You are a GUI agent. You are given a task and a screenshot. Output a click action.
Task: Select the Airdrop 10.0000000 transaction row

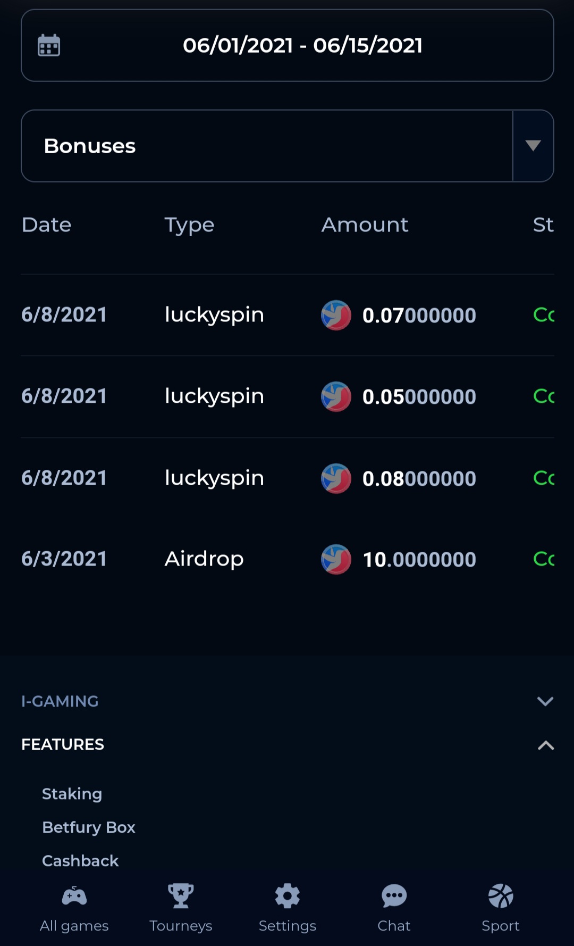[288, 559]
